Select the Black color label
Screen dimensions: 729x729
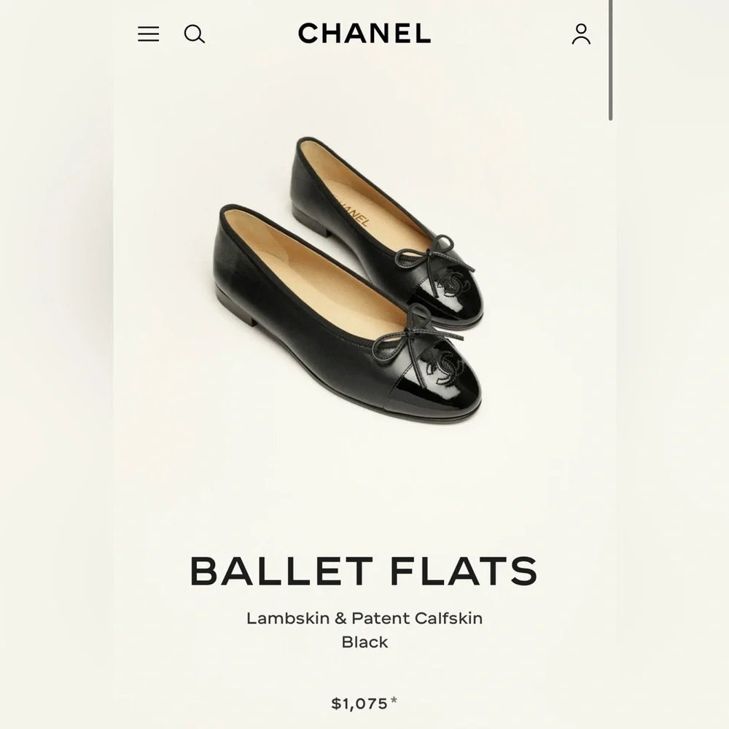364,642
